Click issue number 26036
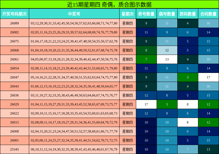219x154 pixels. tap(14, 95)
